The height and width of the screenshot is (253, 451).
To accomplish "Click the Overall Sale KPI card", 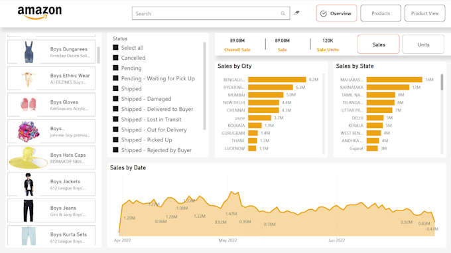I will coord(237,45).
